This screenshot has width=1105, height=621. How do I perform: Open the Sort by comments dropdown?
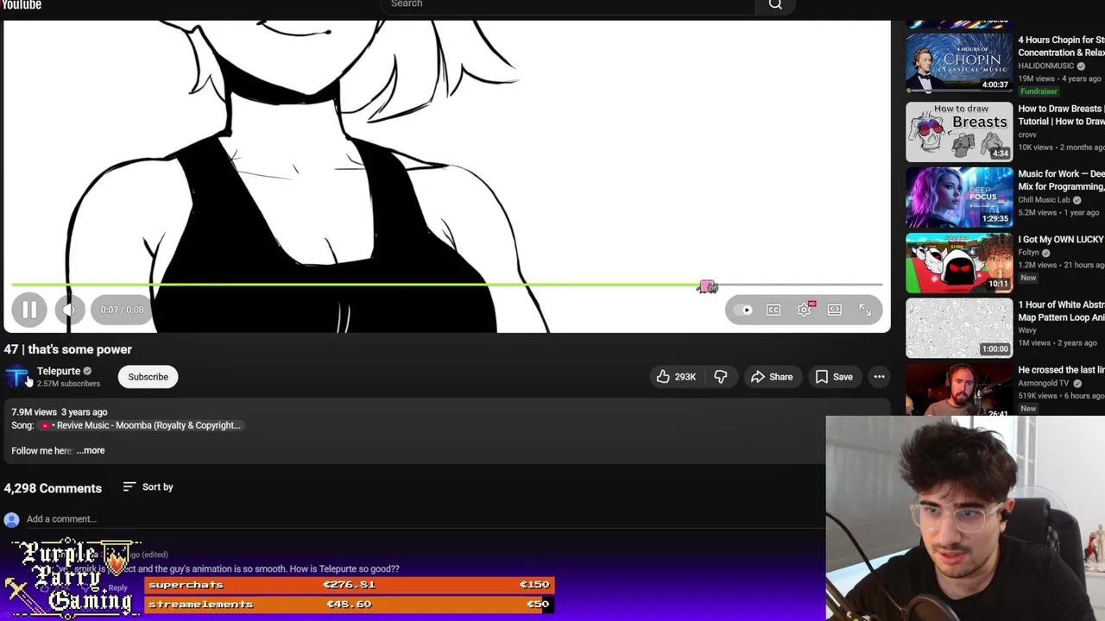coord(148,487)
